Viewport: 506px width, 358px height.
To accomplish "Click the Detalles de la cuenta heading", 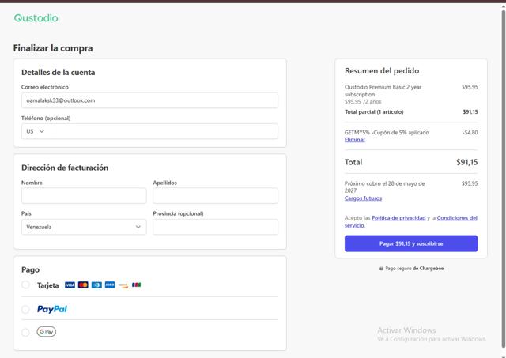I will coord(58,72).
